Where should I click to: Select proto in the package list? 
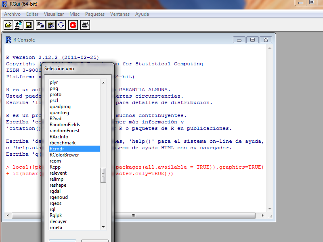(x=74, y=94)
